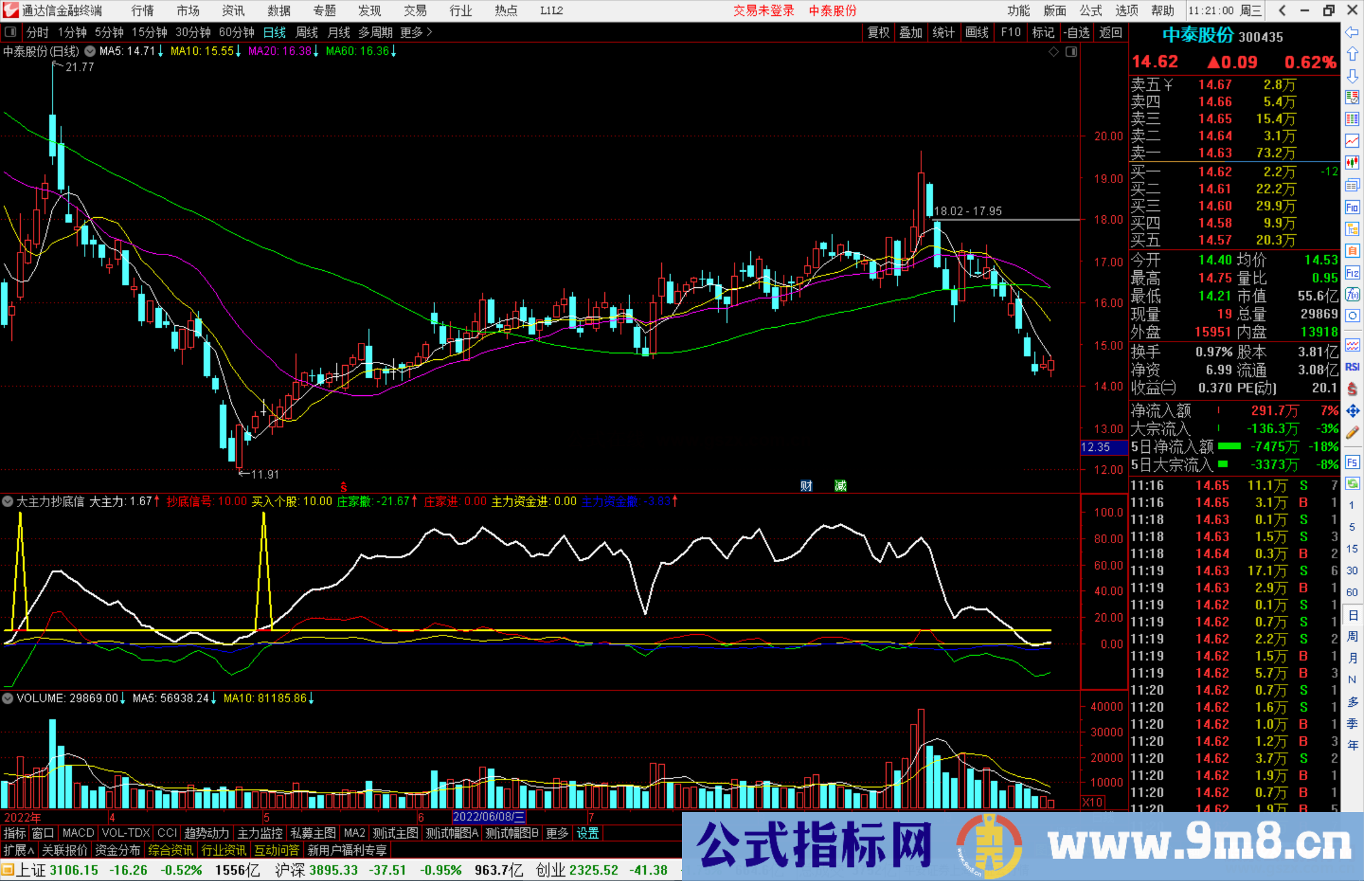The width and height of the screenshot is (1364, 881).
Task: Open the 更多 indicators list at bottom
Action: coord(557,834)
